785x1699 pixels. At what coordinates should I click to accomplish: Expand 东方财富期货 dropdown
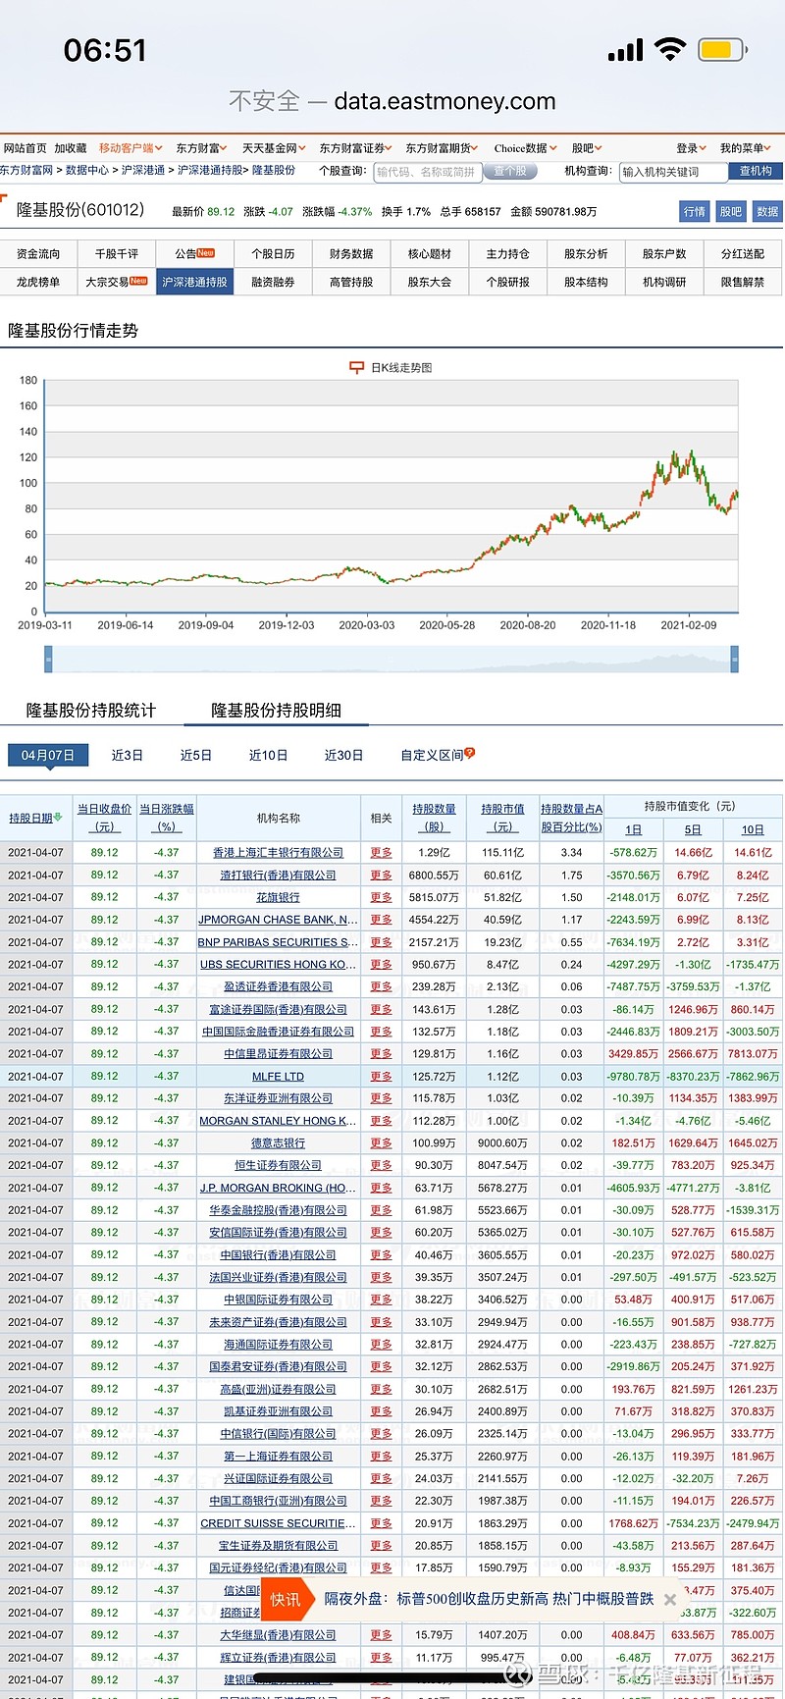442,148
